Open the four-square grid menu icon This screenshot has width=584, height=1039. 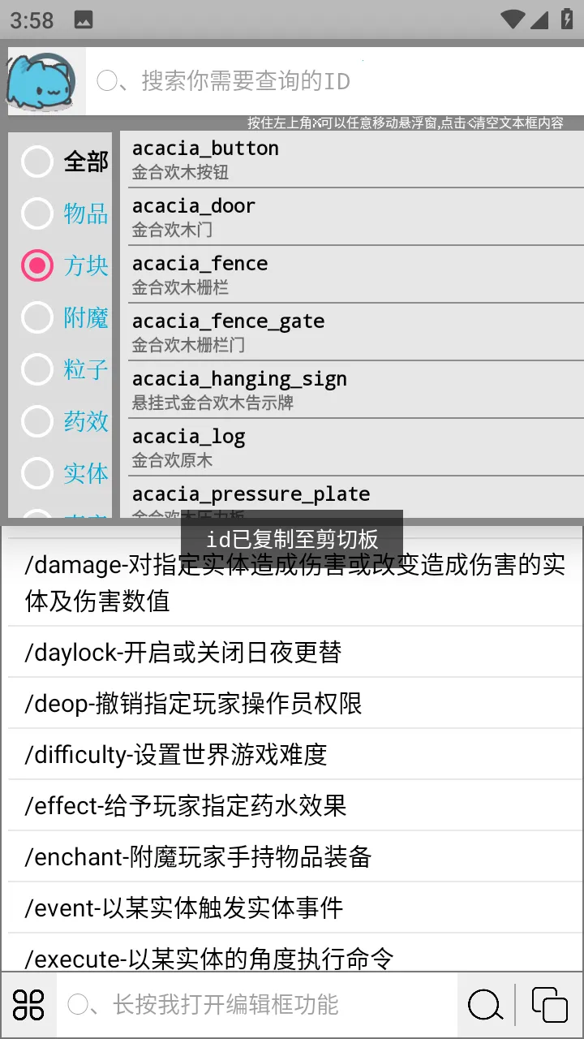(29, 1005)
